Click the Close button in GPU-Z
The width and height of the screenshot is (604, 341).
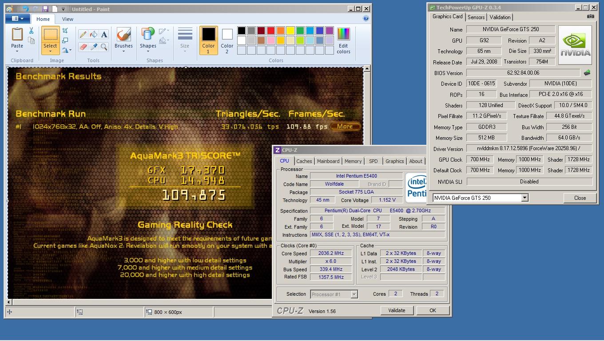pyautogui.click(x=580, y=198)
